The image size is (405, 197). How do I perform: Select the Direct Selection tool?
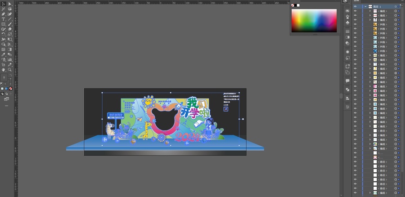(10, 4)
